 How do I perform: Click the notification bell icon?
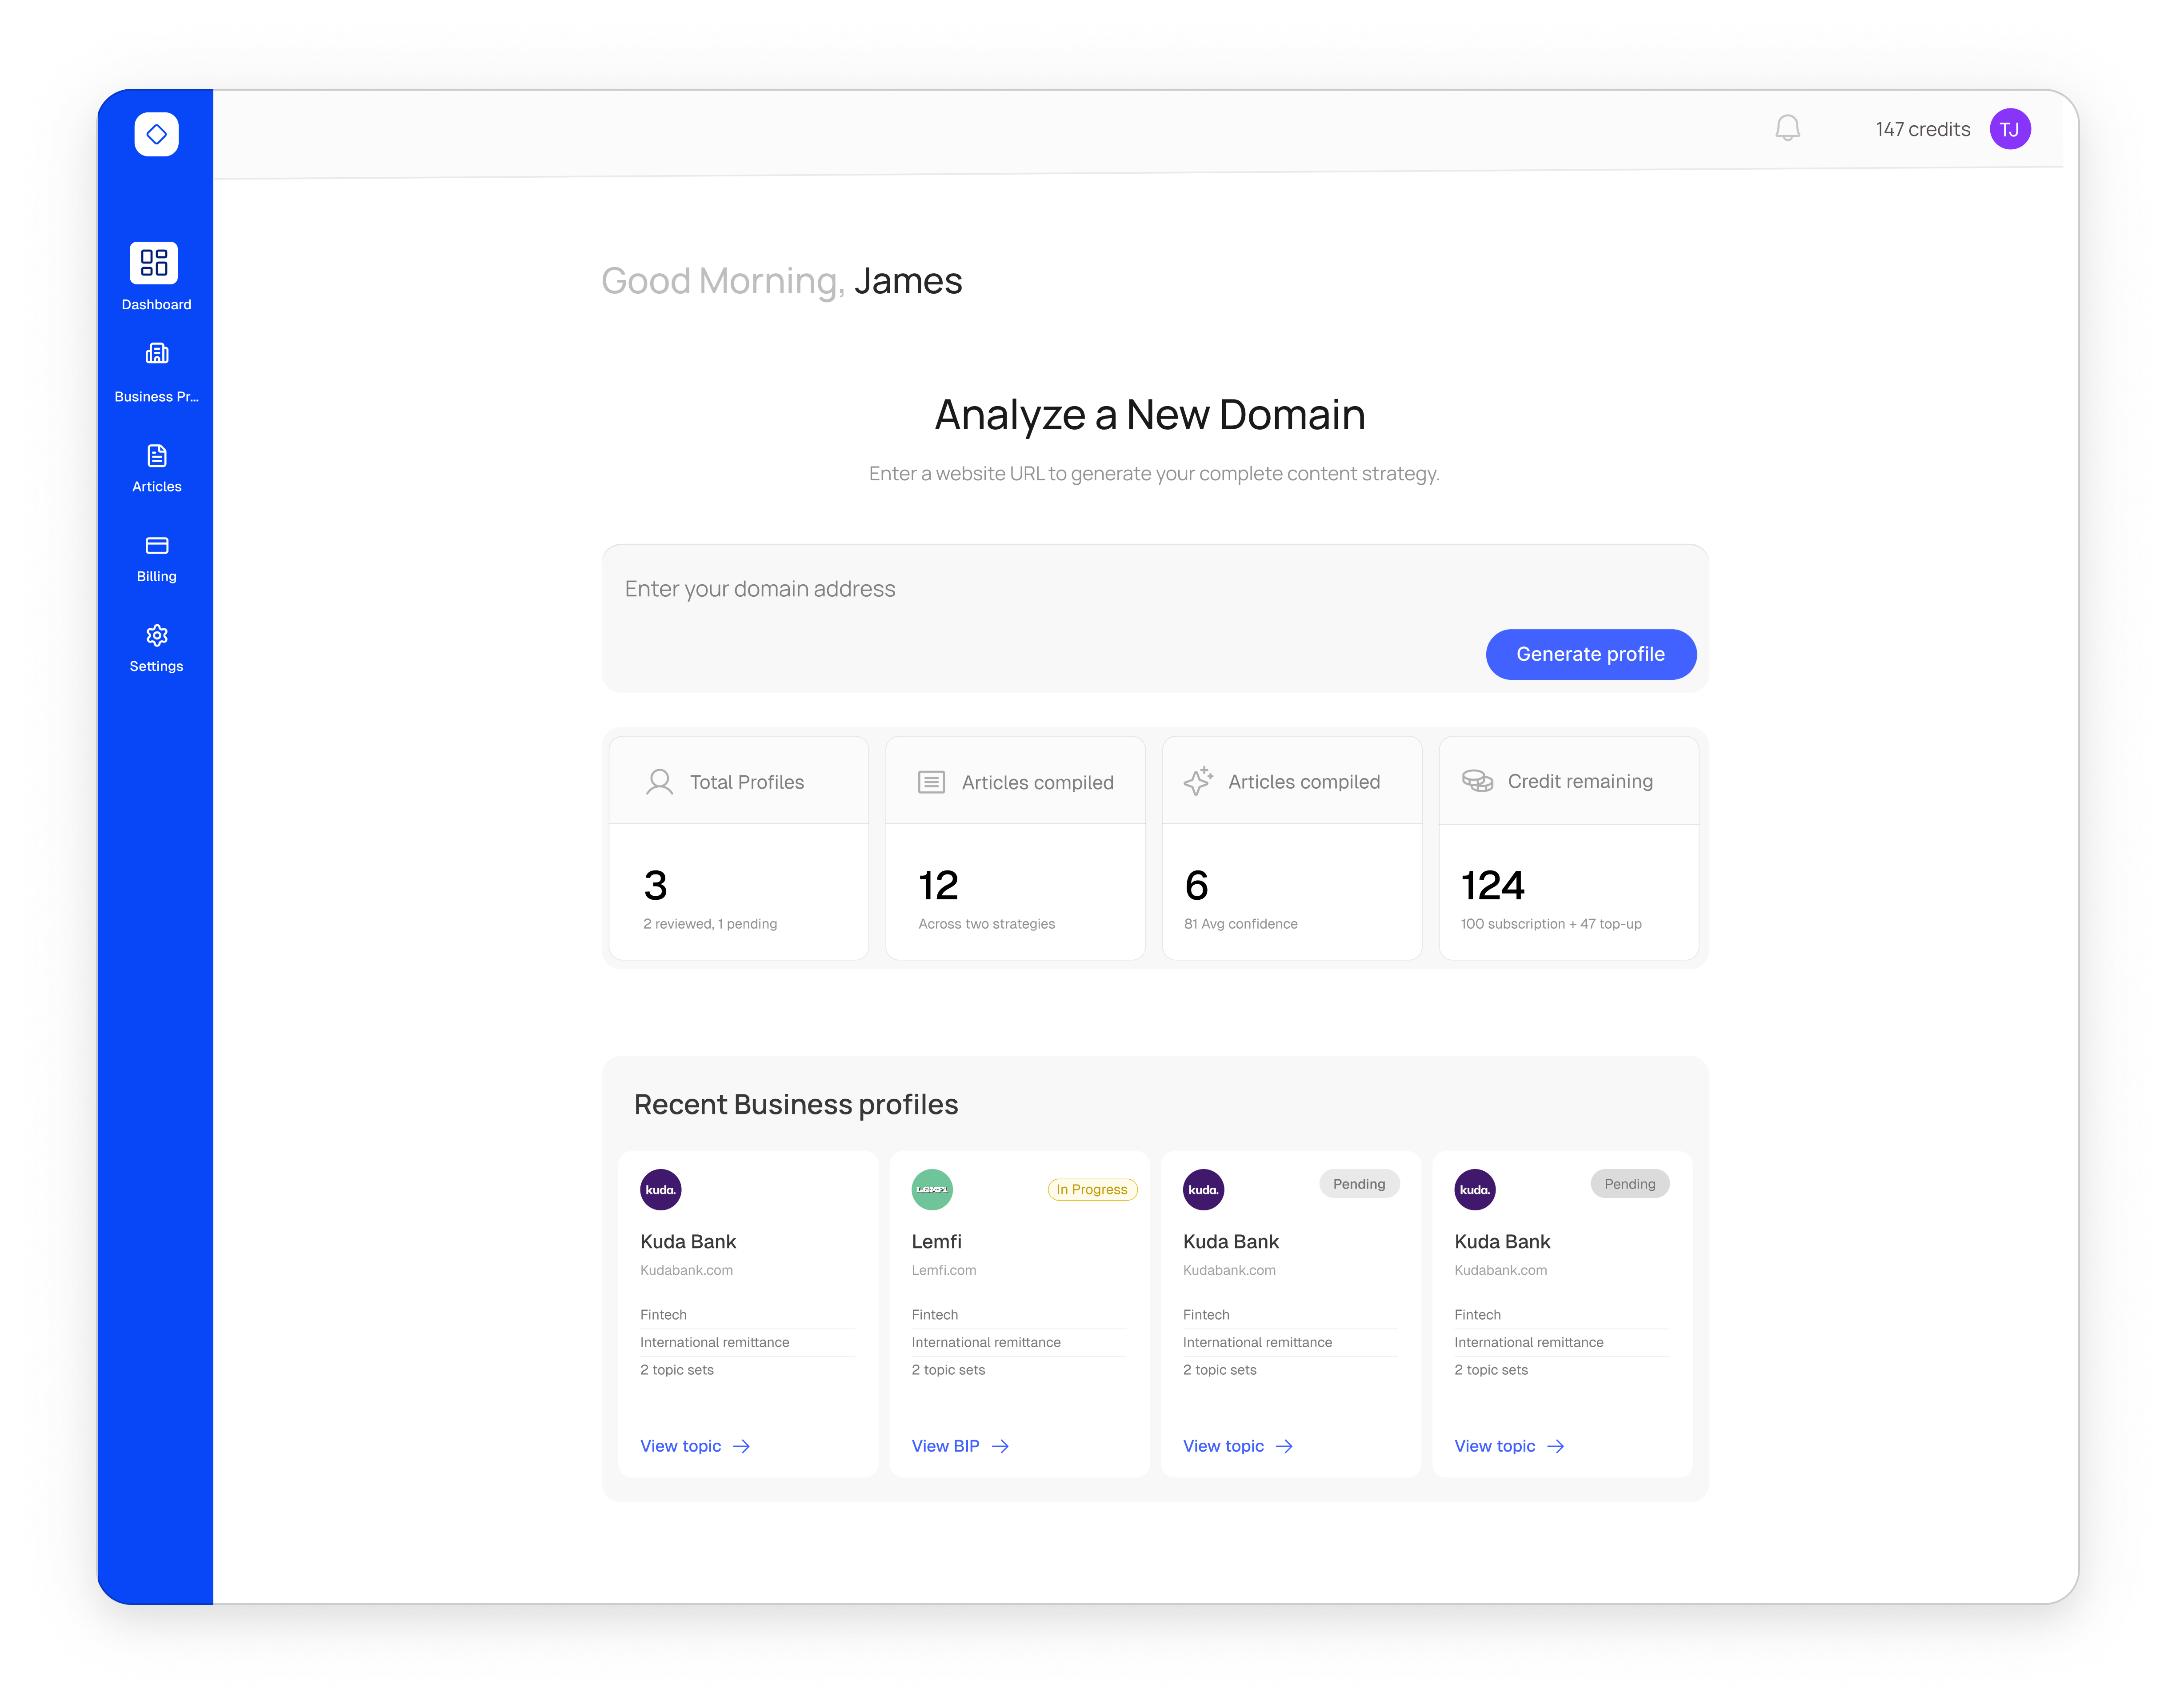pyautogui.click(x=1787, y=128)
